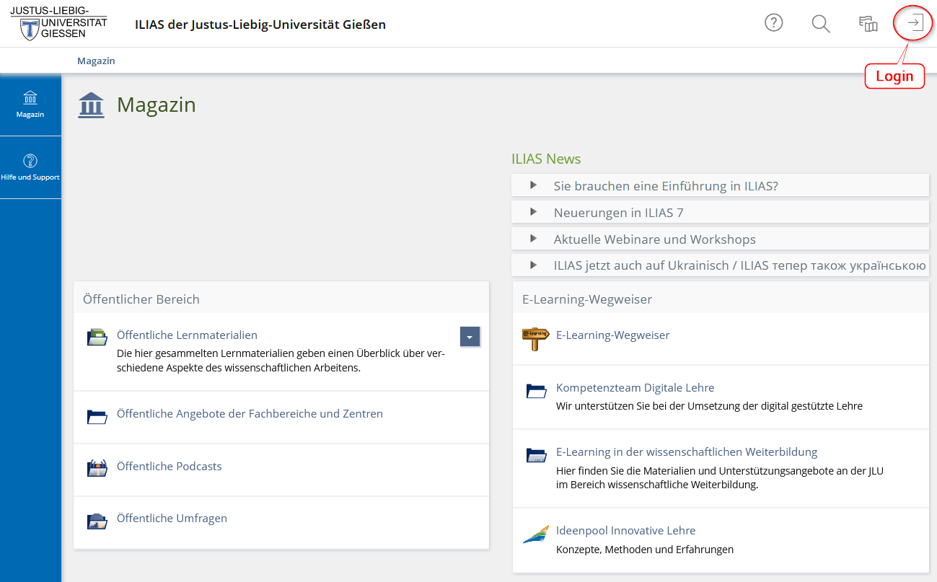Click the Öffentliche Umfragen icon
The width and height of the screenshot is (937, 582).
[x=97, y=518]
